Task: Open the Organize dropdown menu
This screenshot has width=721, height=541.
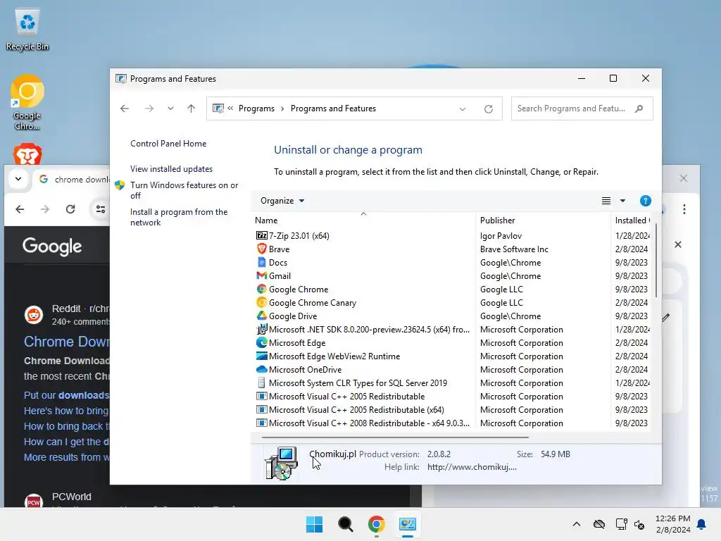Action: pos(282,201)
